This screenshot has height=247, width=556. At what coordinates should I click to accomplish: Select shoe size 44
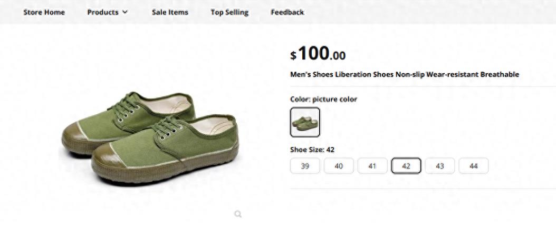pyautogui.click(x=474, y=166)
